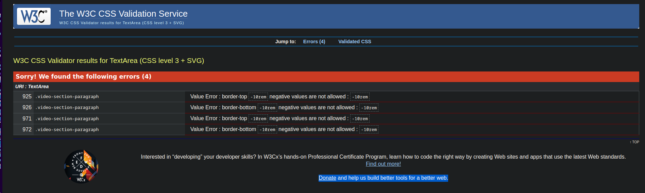Select the header subtitle about TextArea results

point(121,23)
